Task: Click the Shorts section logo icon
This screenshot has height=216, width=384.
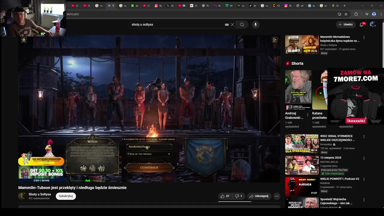Action: click(x=288, y=63)
